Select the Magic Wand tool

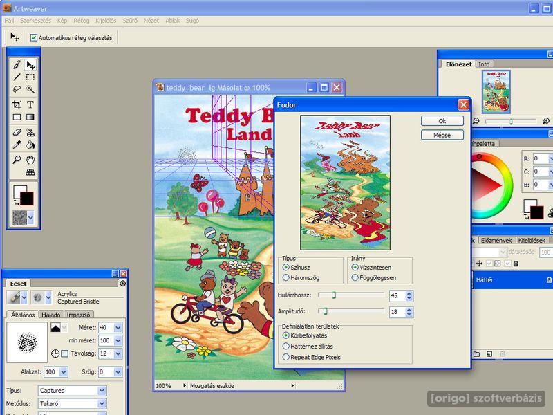click(30, 89)
